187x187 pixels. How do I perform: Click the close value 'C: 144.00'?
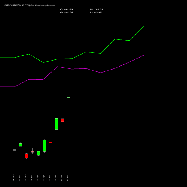(x=66, y=10)
